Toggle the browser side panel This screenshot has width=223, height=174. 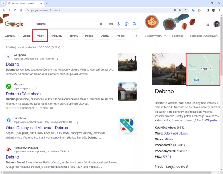(x=208, y=10)
